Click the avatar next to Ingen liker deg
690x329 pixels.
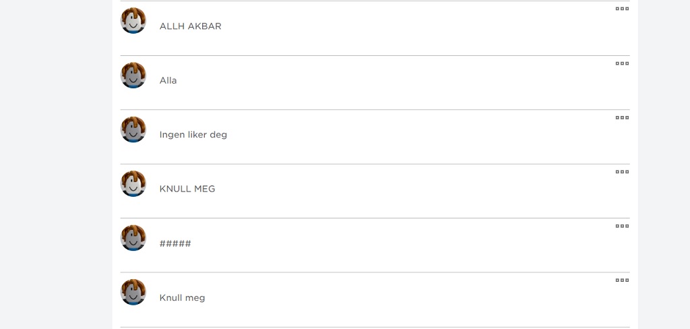133,129
